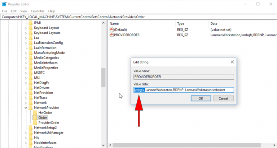Viewport: 277px width, 148px height.
Task: Select the HwOrder folder icon
Action: (35, 113)
